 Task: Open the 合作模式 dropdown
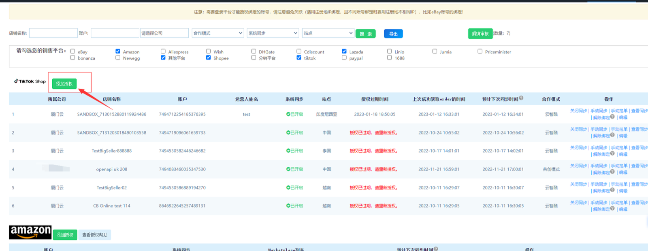pos(218,33)
